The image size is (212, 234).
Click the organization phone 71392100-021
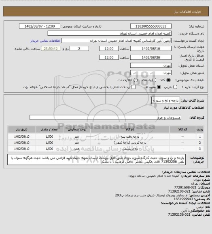click(x=179, y=191)
